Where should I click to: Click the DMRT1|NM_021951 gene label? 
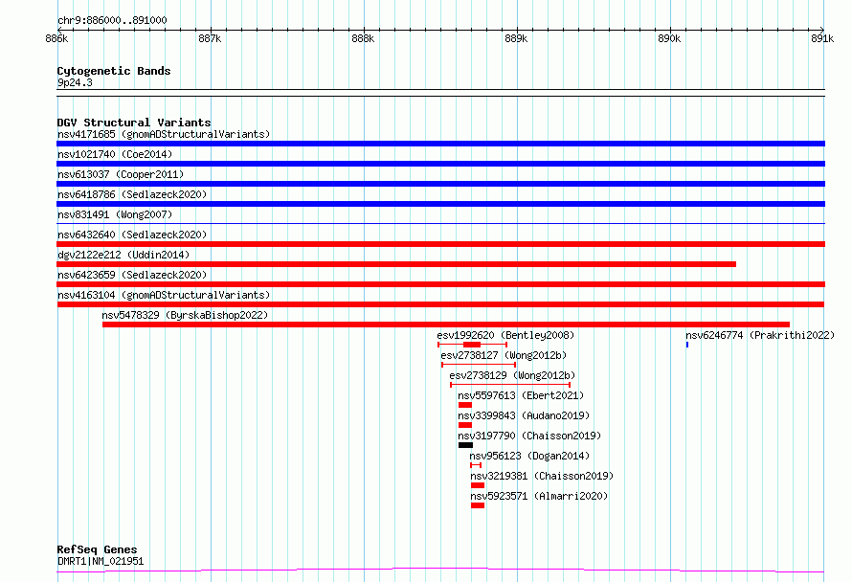pos(101,561)
